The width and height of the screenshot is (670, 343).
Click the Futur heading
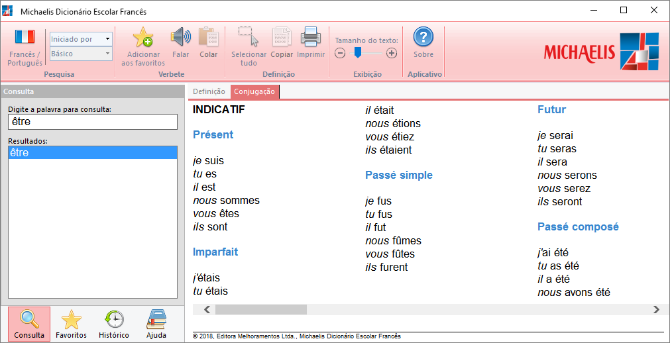551,109
